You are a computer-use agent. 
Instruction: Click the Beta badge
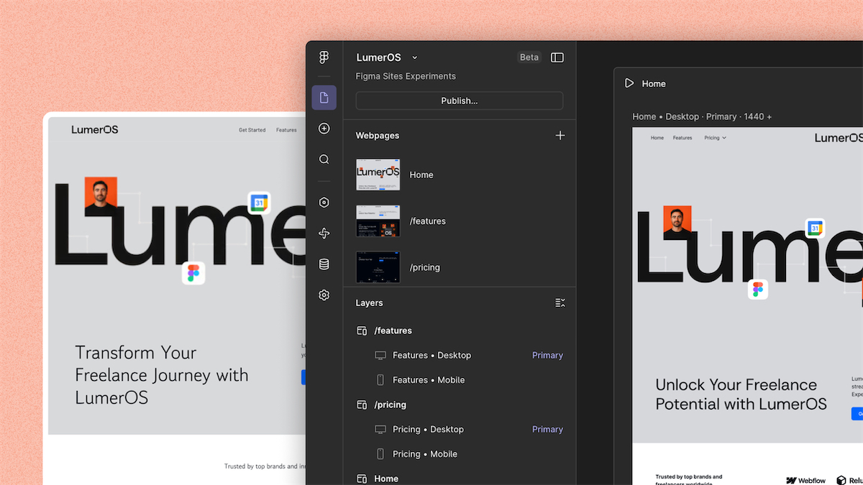[x=529, y=57]
